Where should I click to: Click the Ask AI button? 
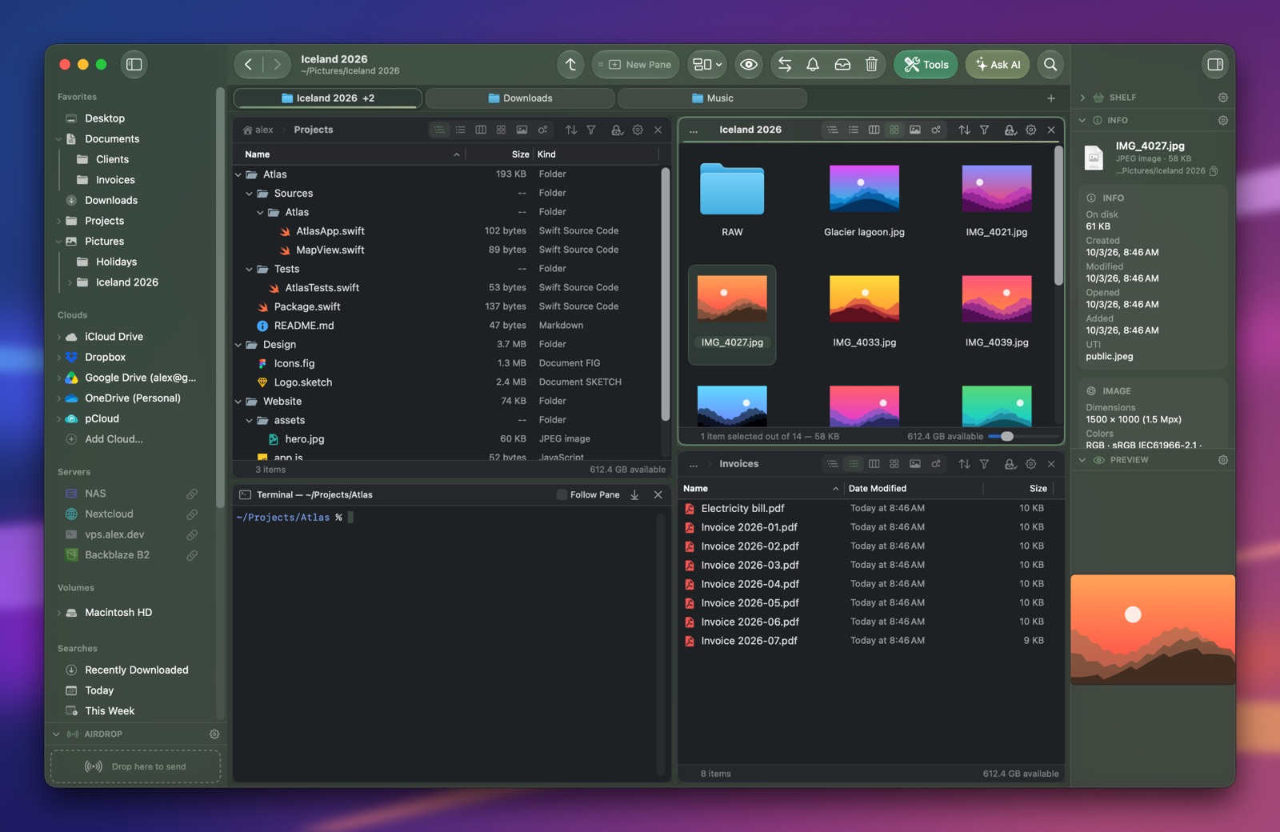(x=998, y=65)
